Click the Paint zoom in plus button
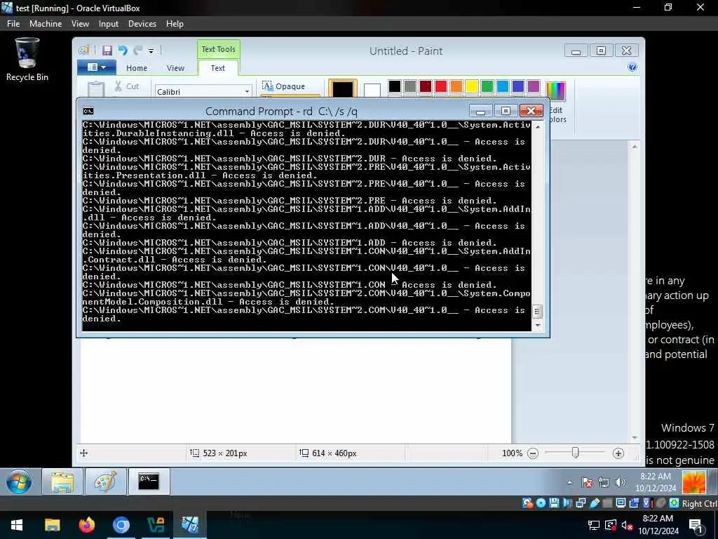This screenshot has height=539, width=718. (618, 453)
